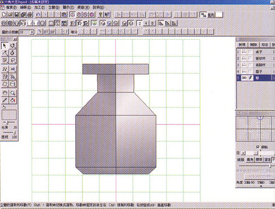Toggle visibility of layer row 2
The image size is (275, 209).
click(244, 58)
